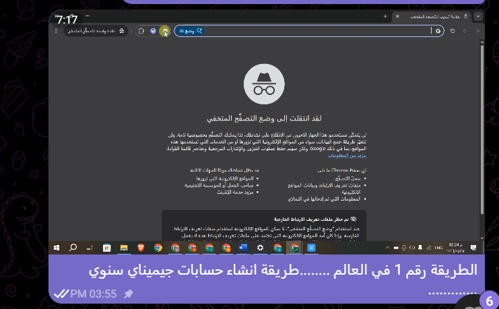
Task: Click the blocked cookies crossed-eye icon
Action: click(354, 219)
